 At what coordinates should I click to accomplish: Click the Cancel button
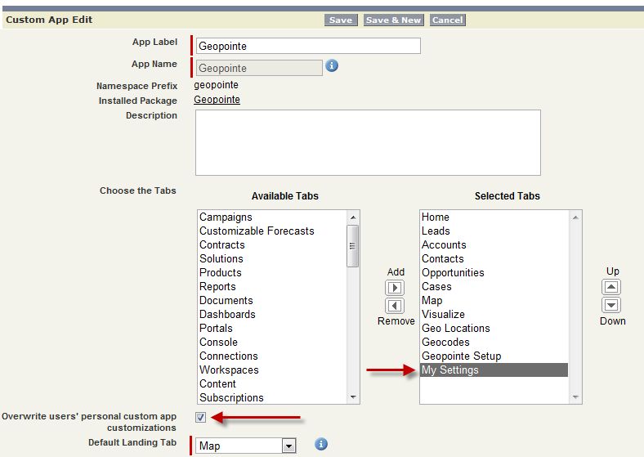pos(448,20)
